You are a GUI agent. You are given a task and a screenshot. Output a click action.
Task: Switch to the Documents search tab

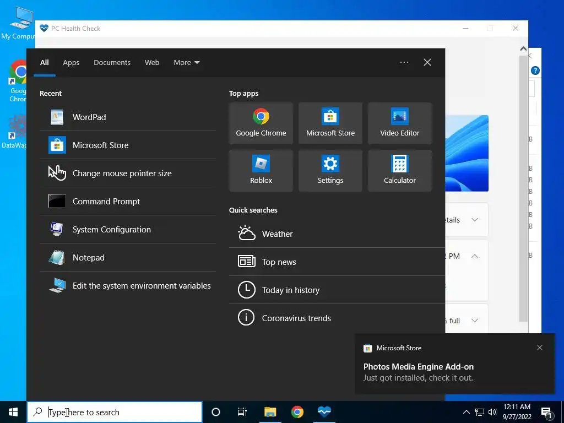click(112, 63)
